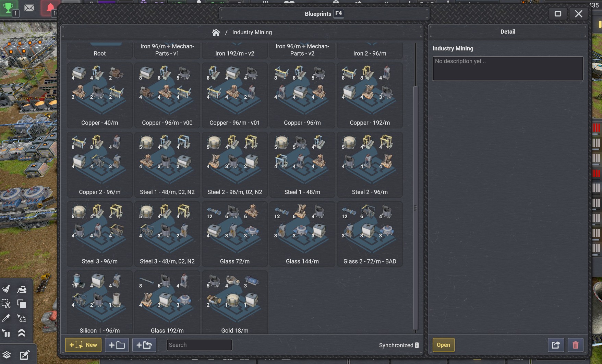Viewport: 602px width, 364px height.
Task: Select the 'Iron 96/m + Mechan-Parts - v1' blueprint
Action: (167, 50)
